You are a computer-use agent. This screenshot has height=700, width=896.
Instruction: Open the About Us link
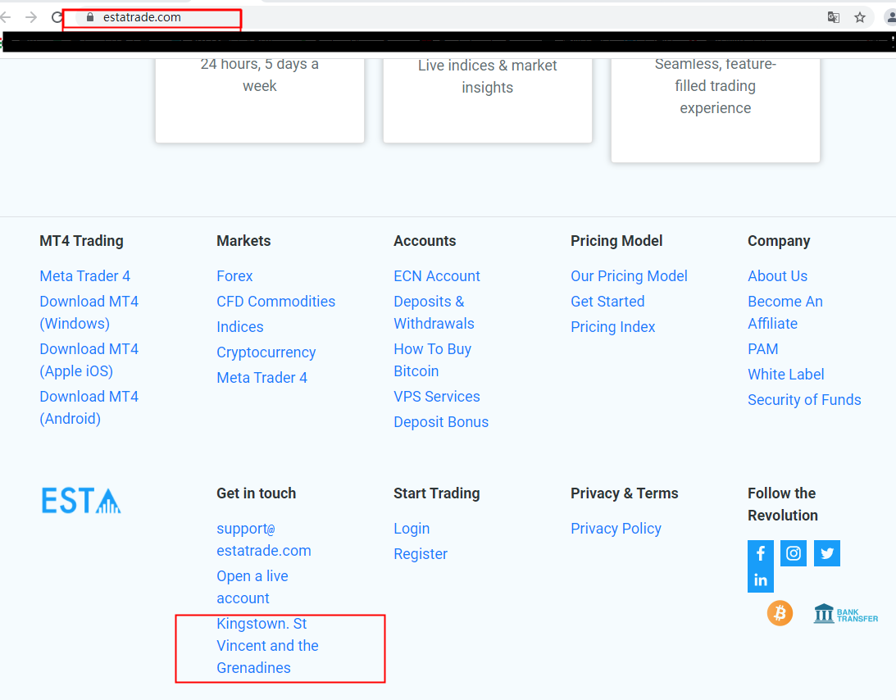[777, 276]
